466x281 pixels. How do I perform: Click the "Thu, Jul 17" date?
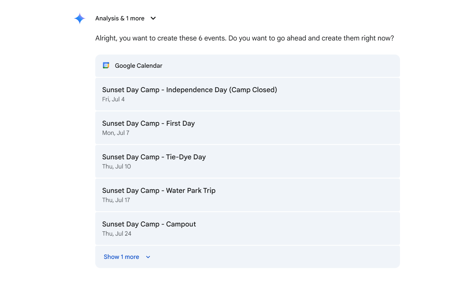pyautogui.click(x=116, y=200)
